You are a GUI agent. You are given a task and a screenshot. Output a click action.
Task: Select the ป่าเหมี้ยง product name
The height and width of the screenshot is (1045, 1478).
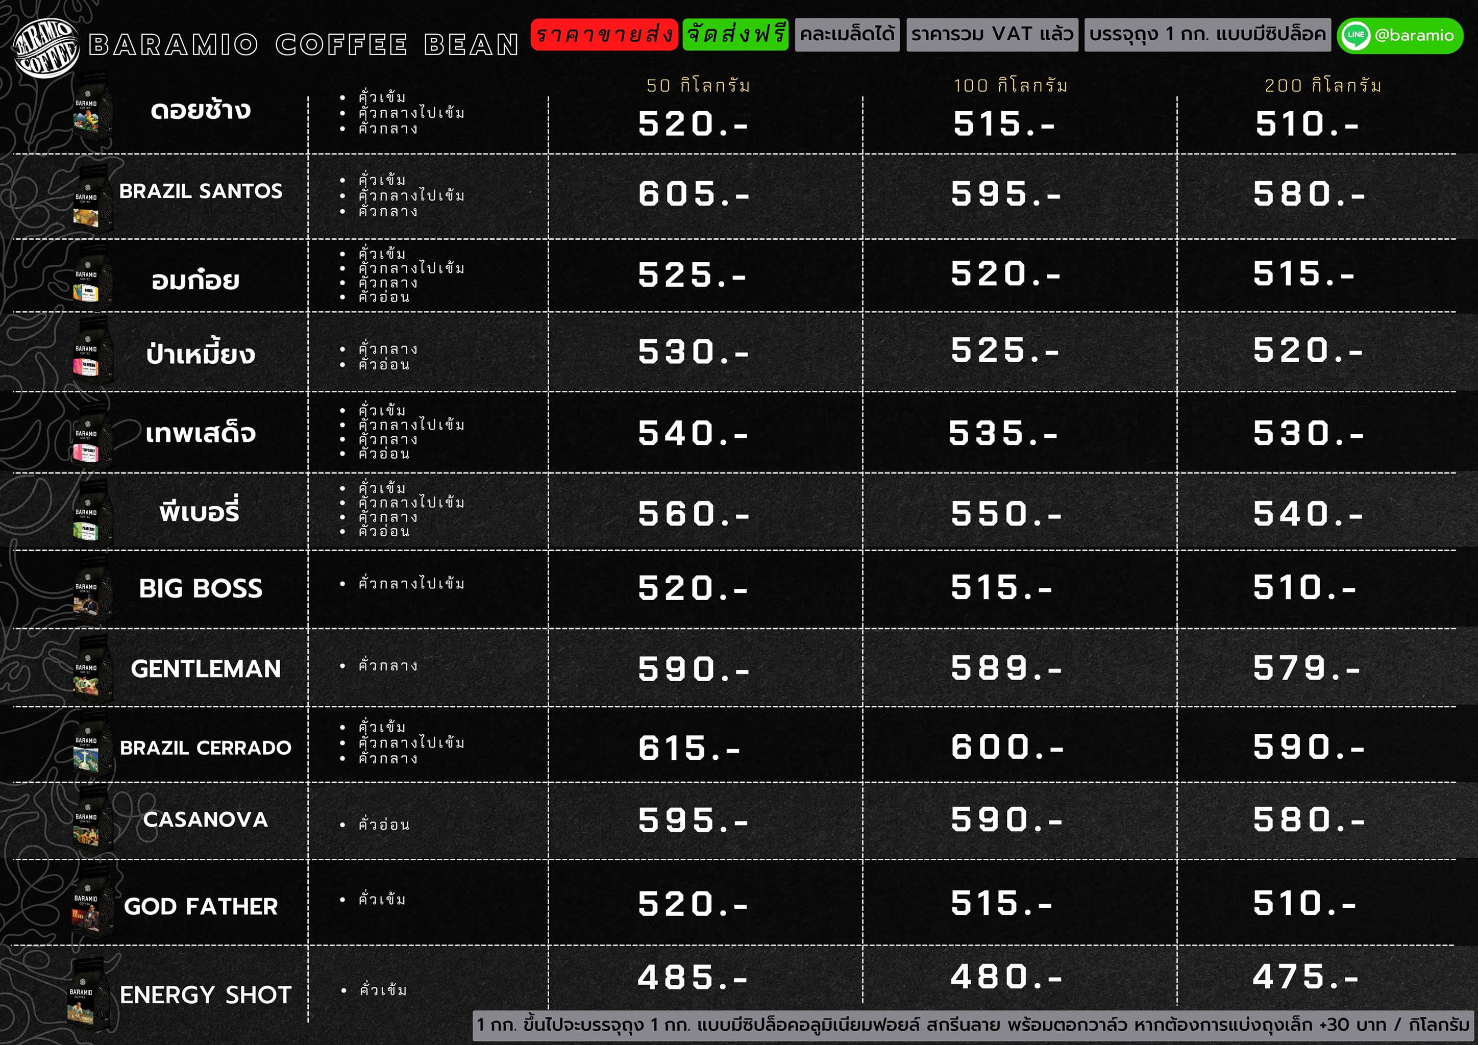click(200, 353)
